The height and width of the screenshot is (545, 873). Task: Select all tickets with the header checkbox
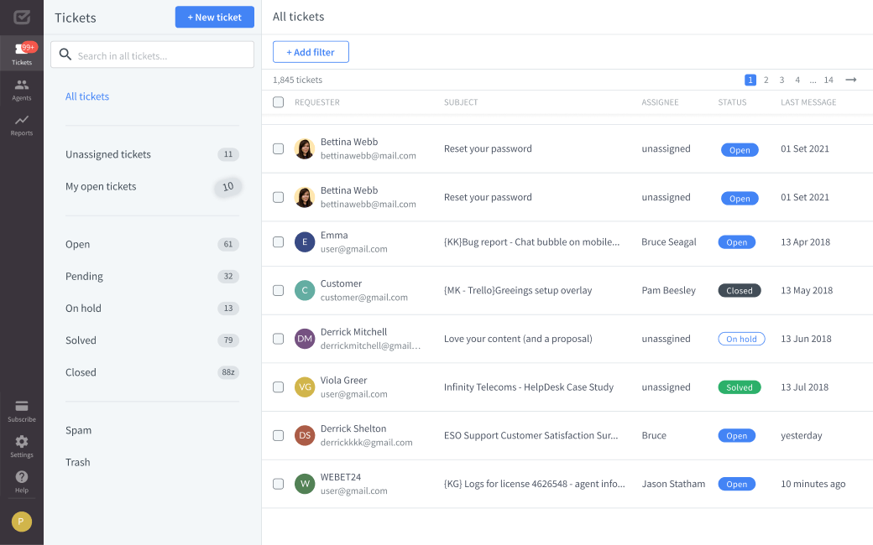pyautogui.click(x=278, y=101)
